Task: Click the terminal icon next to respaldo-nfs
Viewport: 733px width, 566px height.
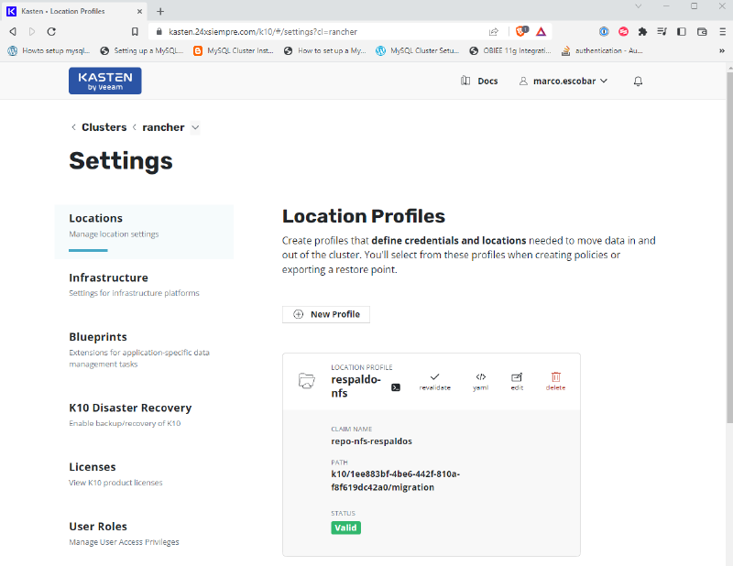Action: (x=396, y=387)
